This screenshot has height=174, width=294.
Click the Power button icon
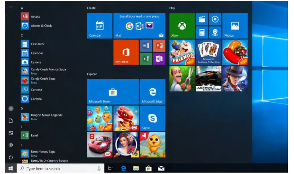(11, 157)
